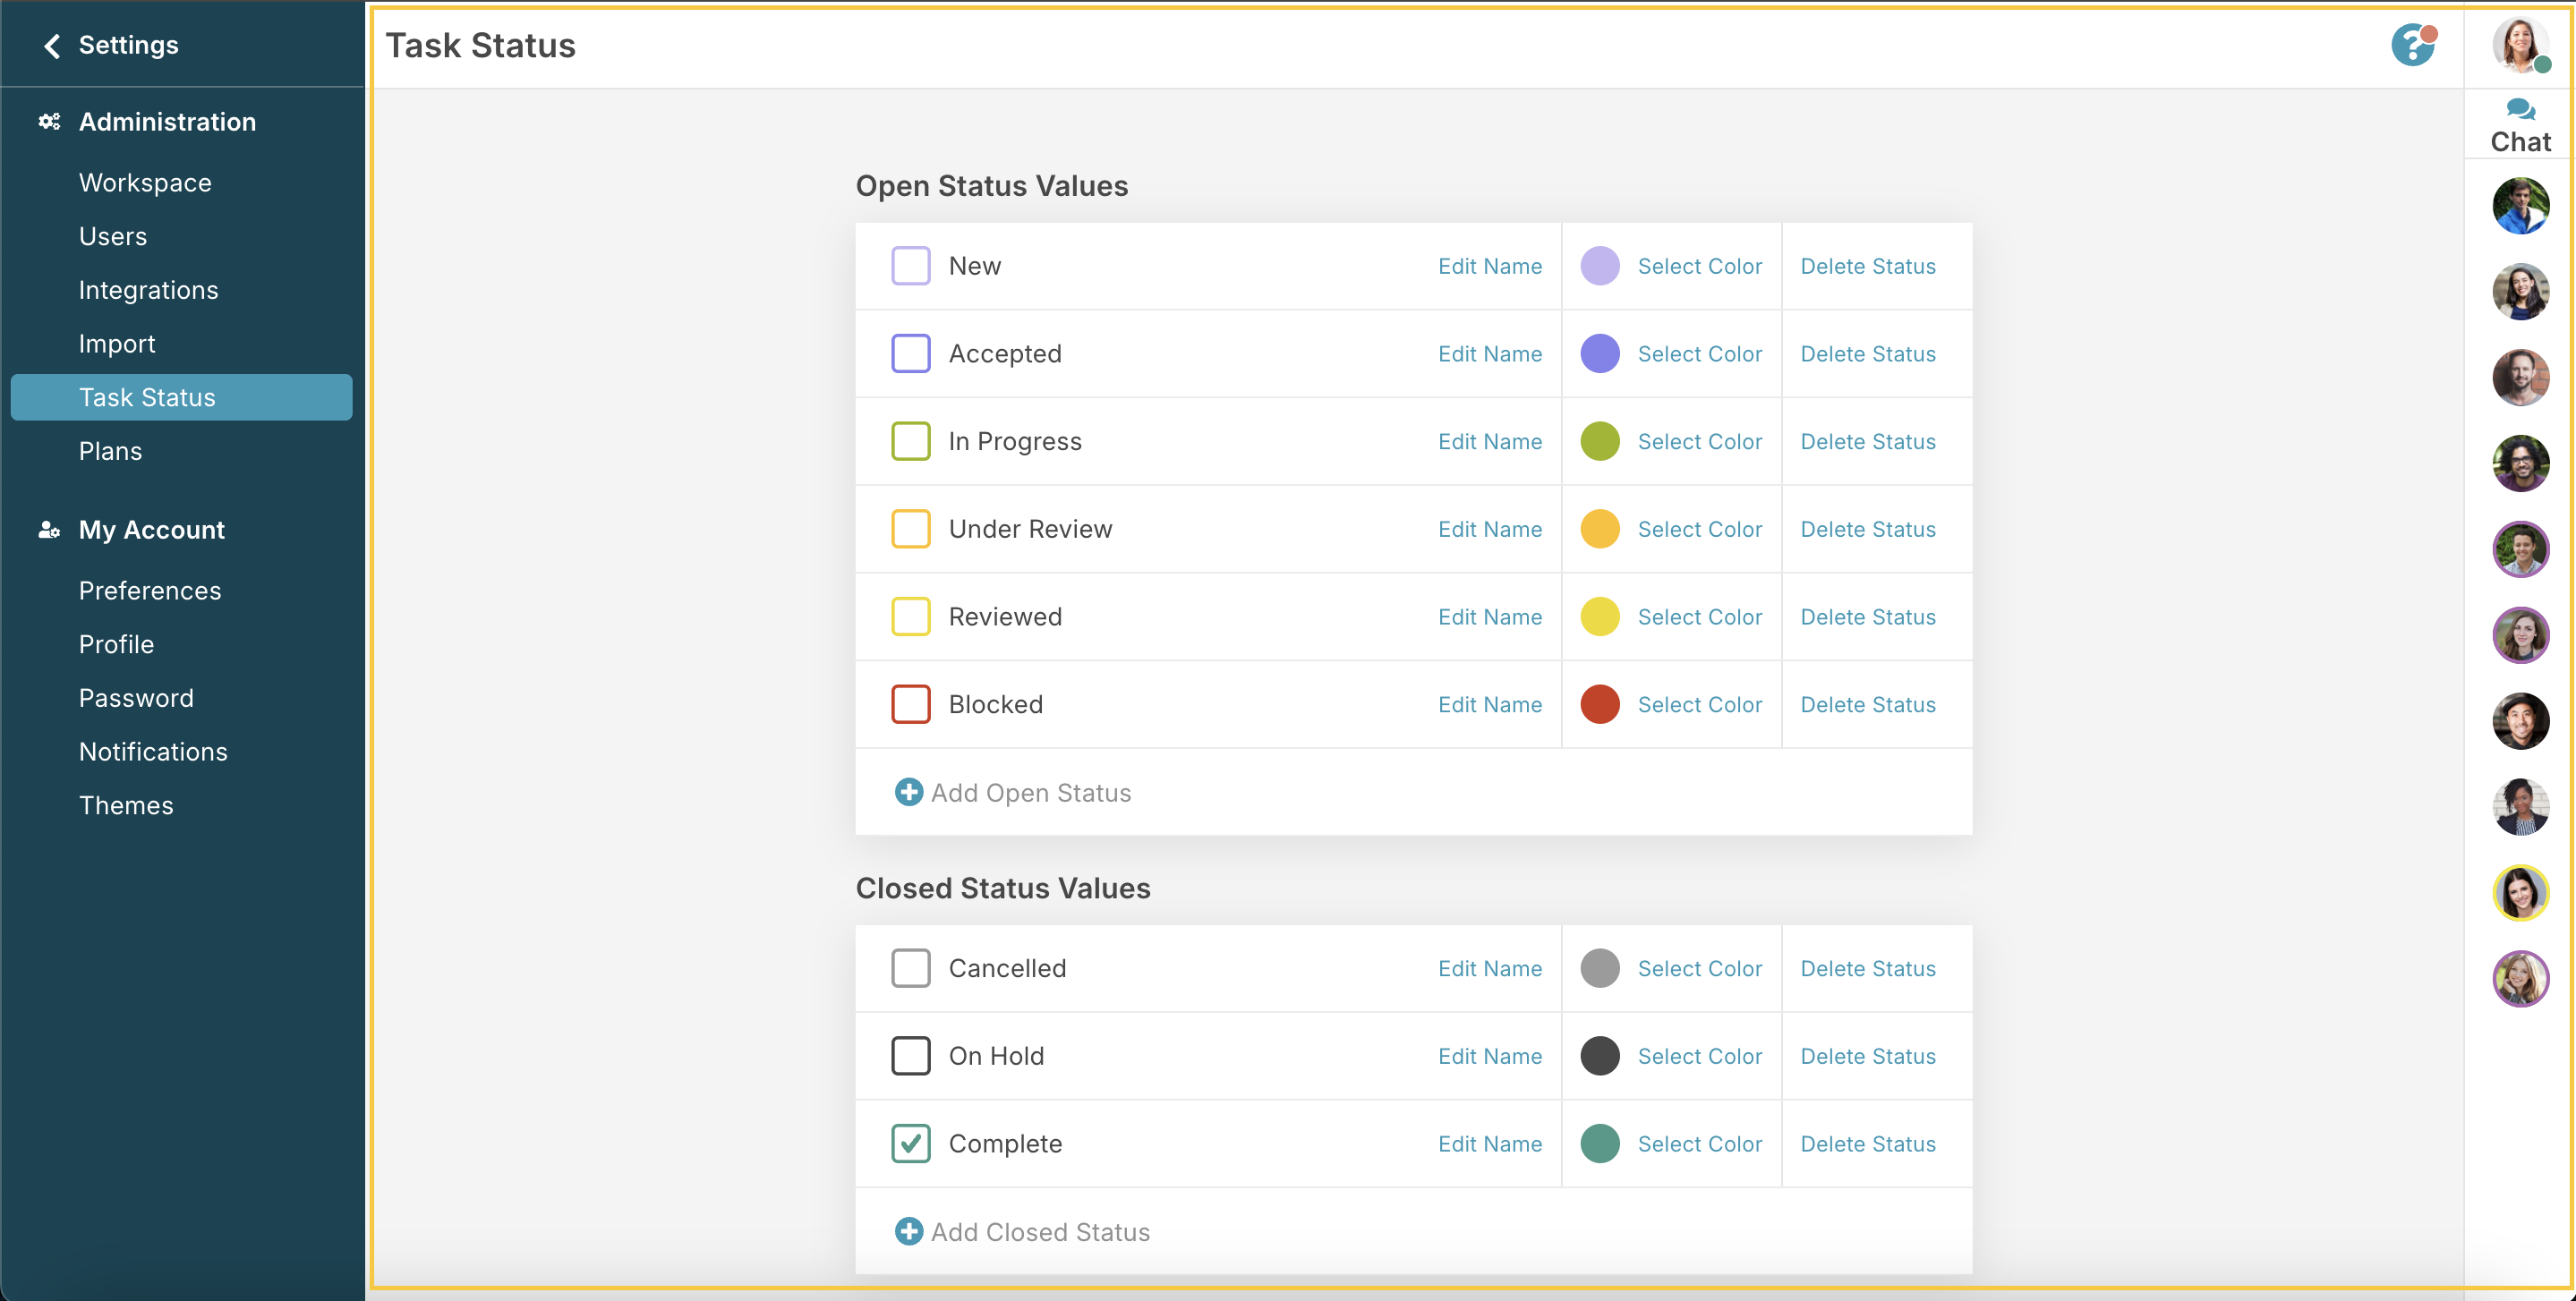Click the first contact avatar below Chat

coord(2521,205)
